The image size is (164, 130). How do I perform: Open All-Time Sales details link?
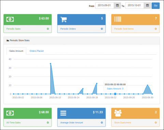(13, 123)
